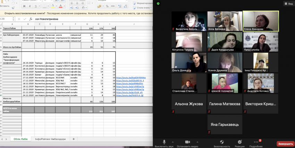Increase indent in Excel ribbon
Screen dimensions: 295x148
[77, 8]
